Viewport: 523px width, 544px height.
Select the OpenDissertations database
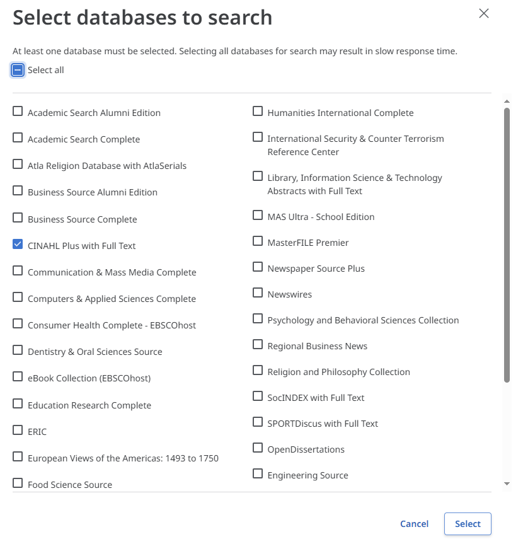click(258, 448)
